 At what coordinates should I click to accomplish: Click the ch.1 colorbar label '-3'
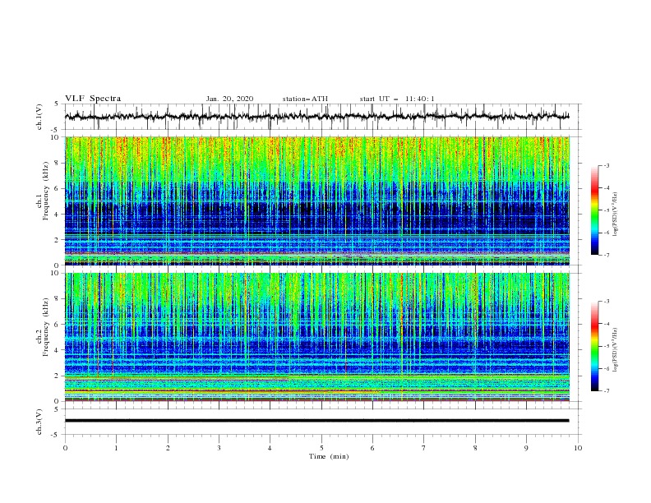(x=607, y=165)
